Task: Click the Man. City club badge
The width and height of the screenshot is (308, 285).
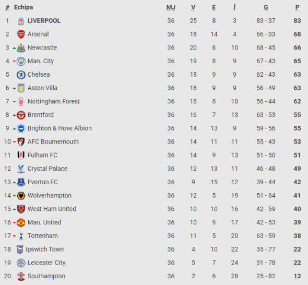Action: [21, 61]
